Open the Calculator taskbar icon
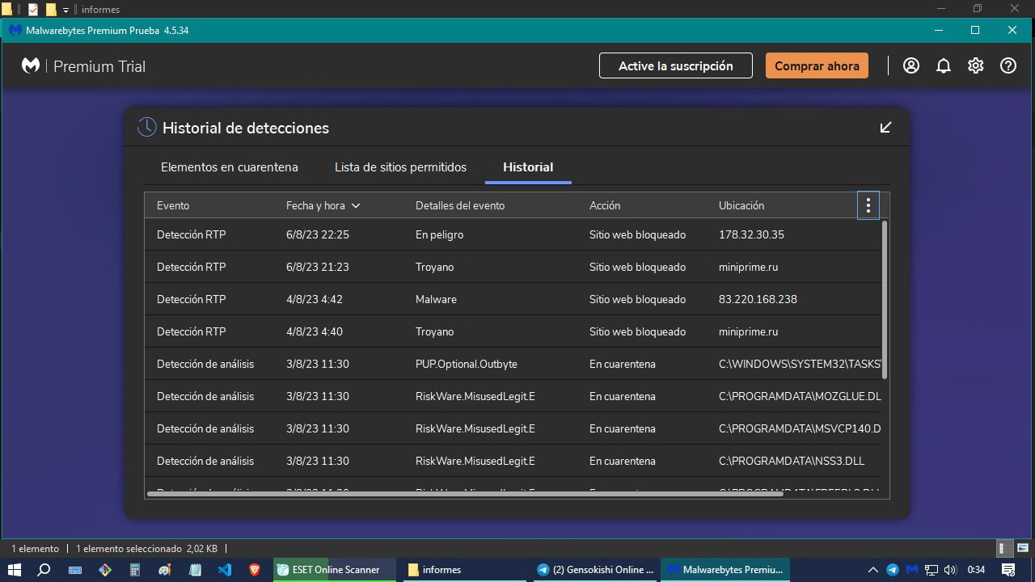 135,569
